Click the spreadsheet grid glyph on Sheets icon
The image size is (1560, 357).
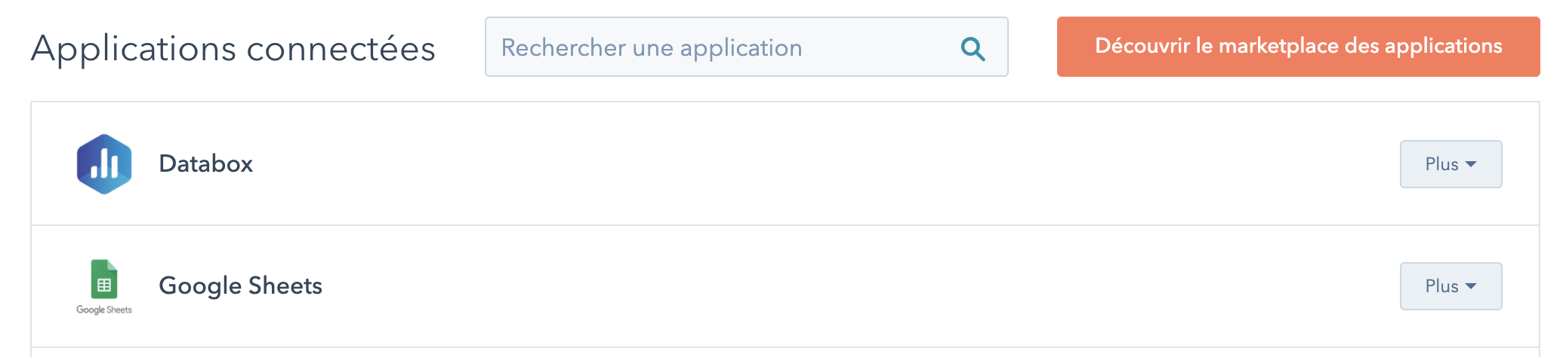pyautogui.click(x=104, y=285)
